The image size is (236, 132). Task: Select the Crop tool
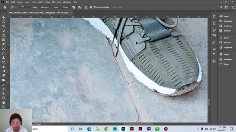(x=3, y=35)
